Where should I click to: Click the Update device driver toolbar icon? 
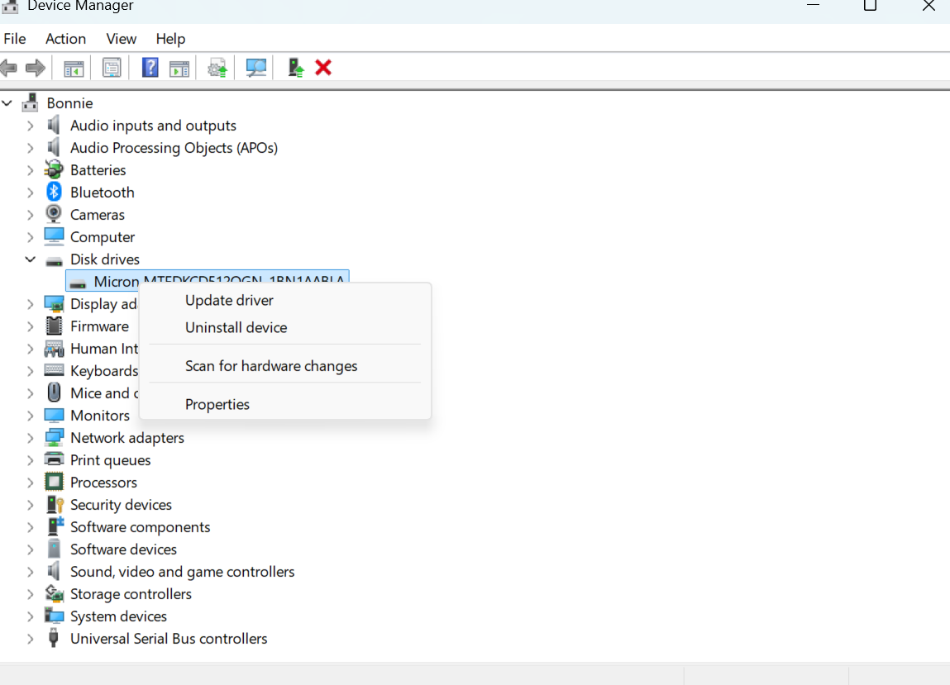pyautogui.click(x=217, y=68)
